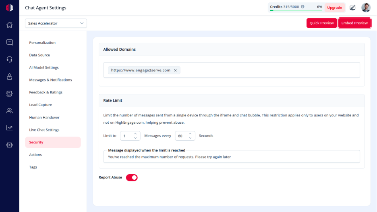377x212 pixels.
Task: Open the analytics chart sidebar icon
Action: (9, 128)
